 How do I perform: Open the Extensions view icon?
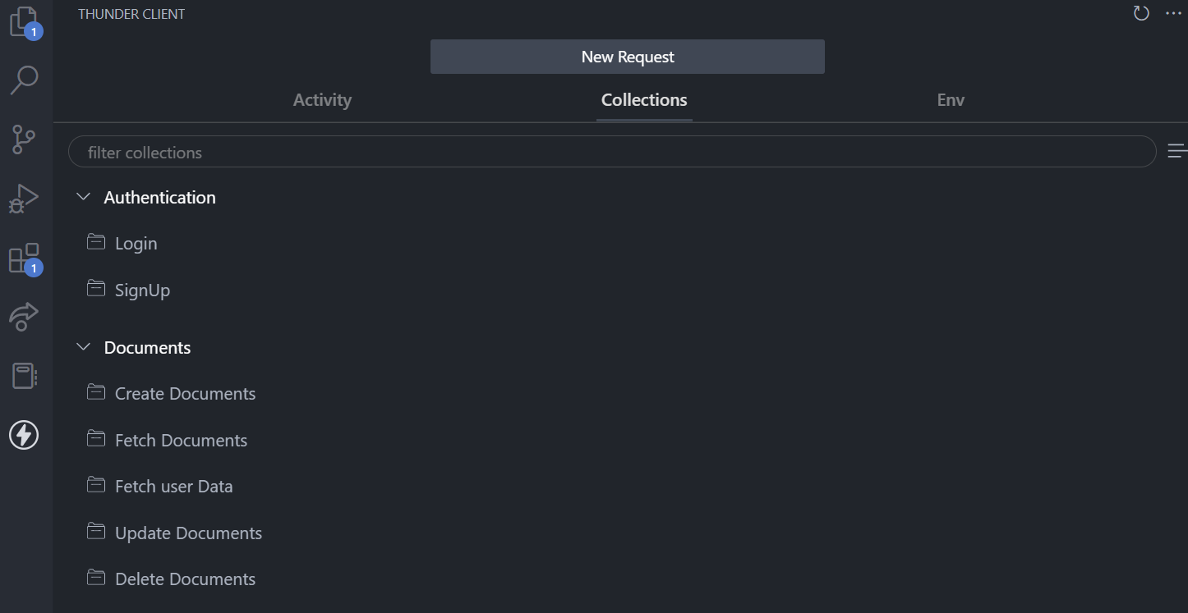click(24, 258)
